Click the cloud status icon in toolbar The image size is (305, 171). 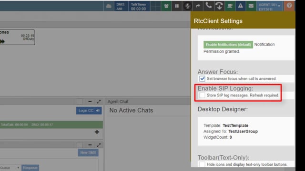[109, 6]
